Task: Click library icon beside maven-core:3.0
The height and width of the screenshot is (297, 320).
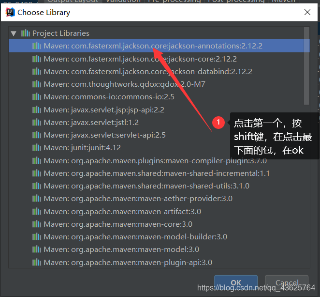Action: tap(37, 224)
